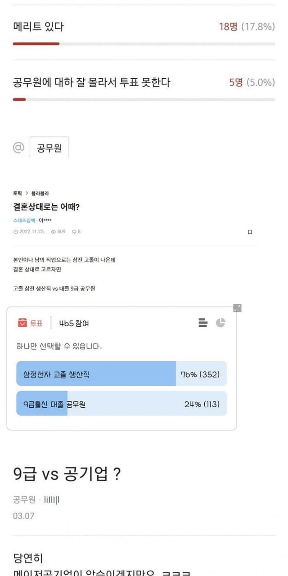This screenshot has width=288, height=576.
Task: Switch poll to bar chart view
Action: pos(203,323)
